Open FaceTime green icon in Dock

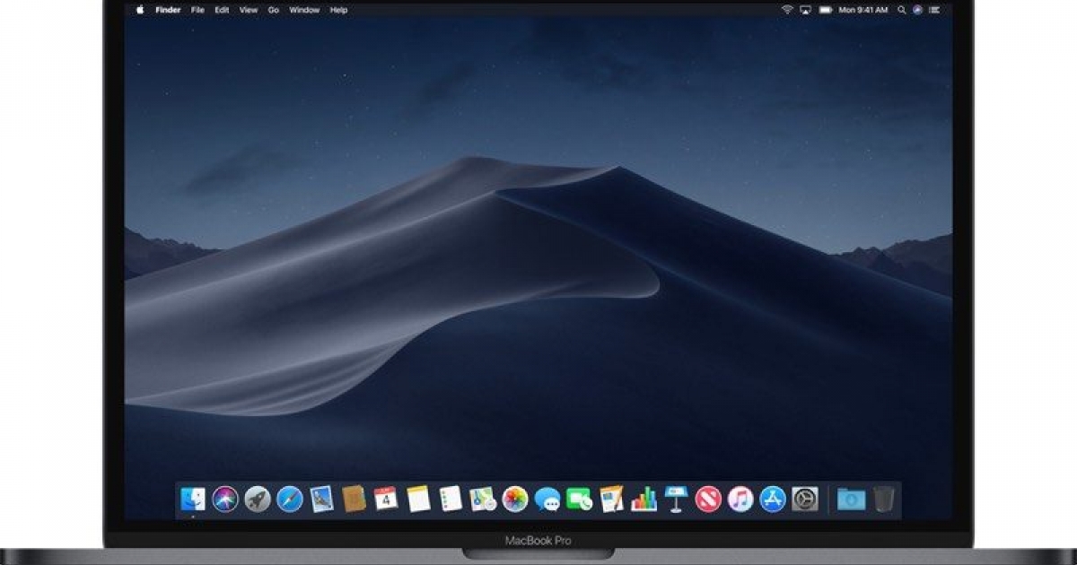click(x=580, y=499)
